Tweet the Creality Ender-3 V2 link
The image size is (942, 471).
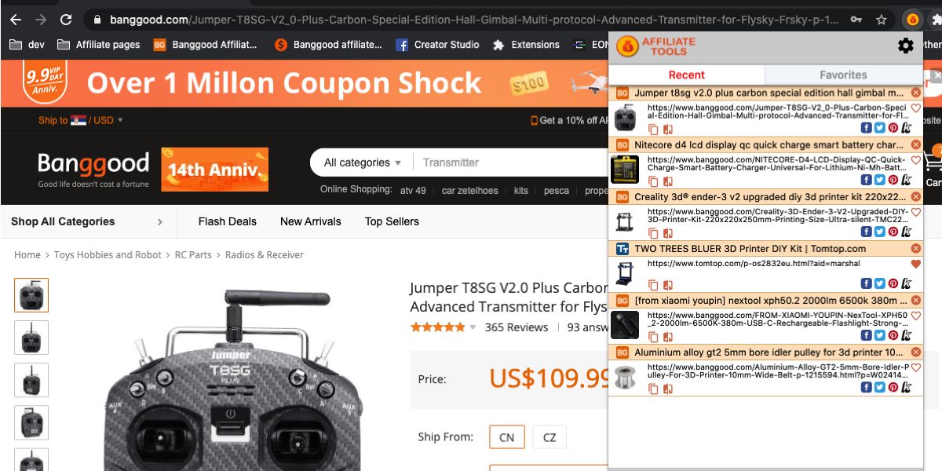pyautogui.click(x=880, y=232)
